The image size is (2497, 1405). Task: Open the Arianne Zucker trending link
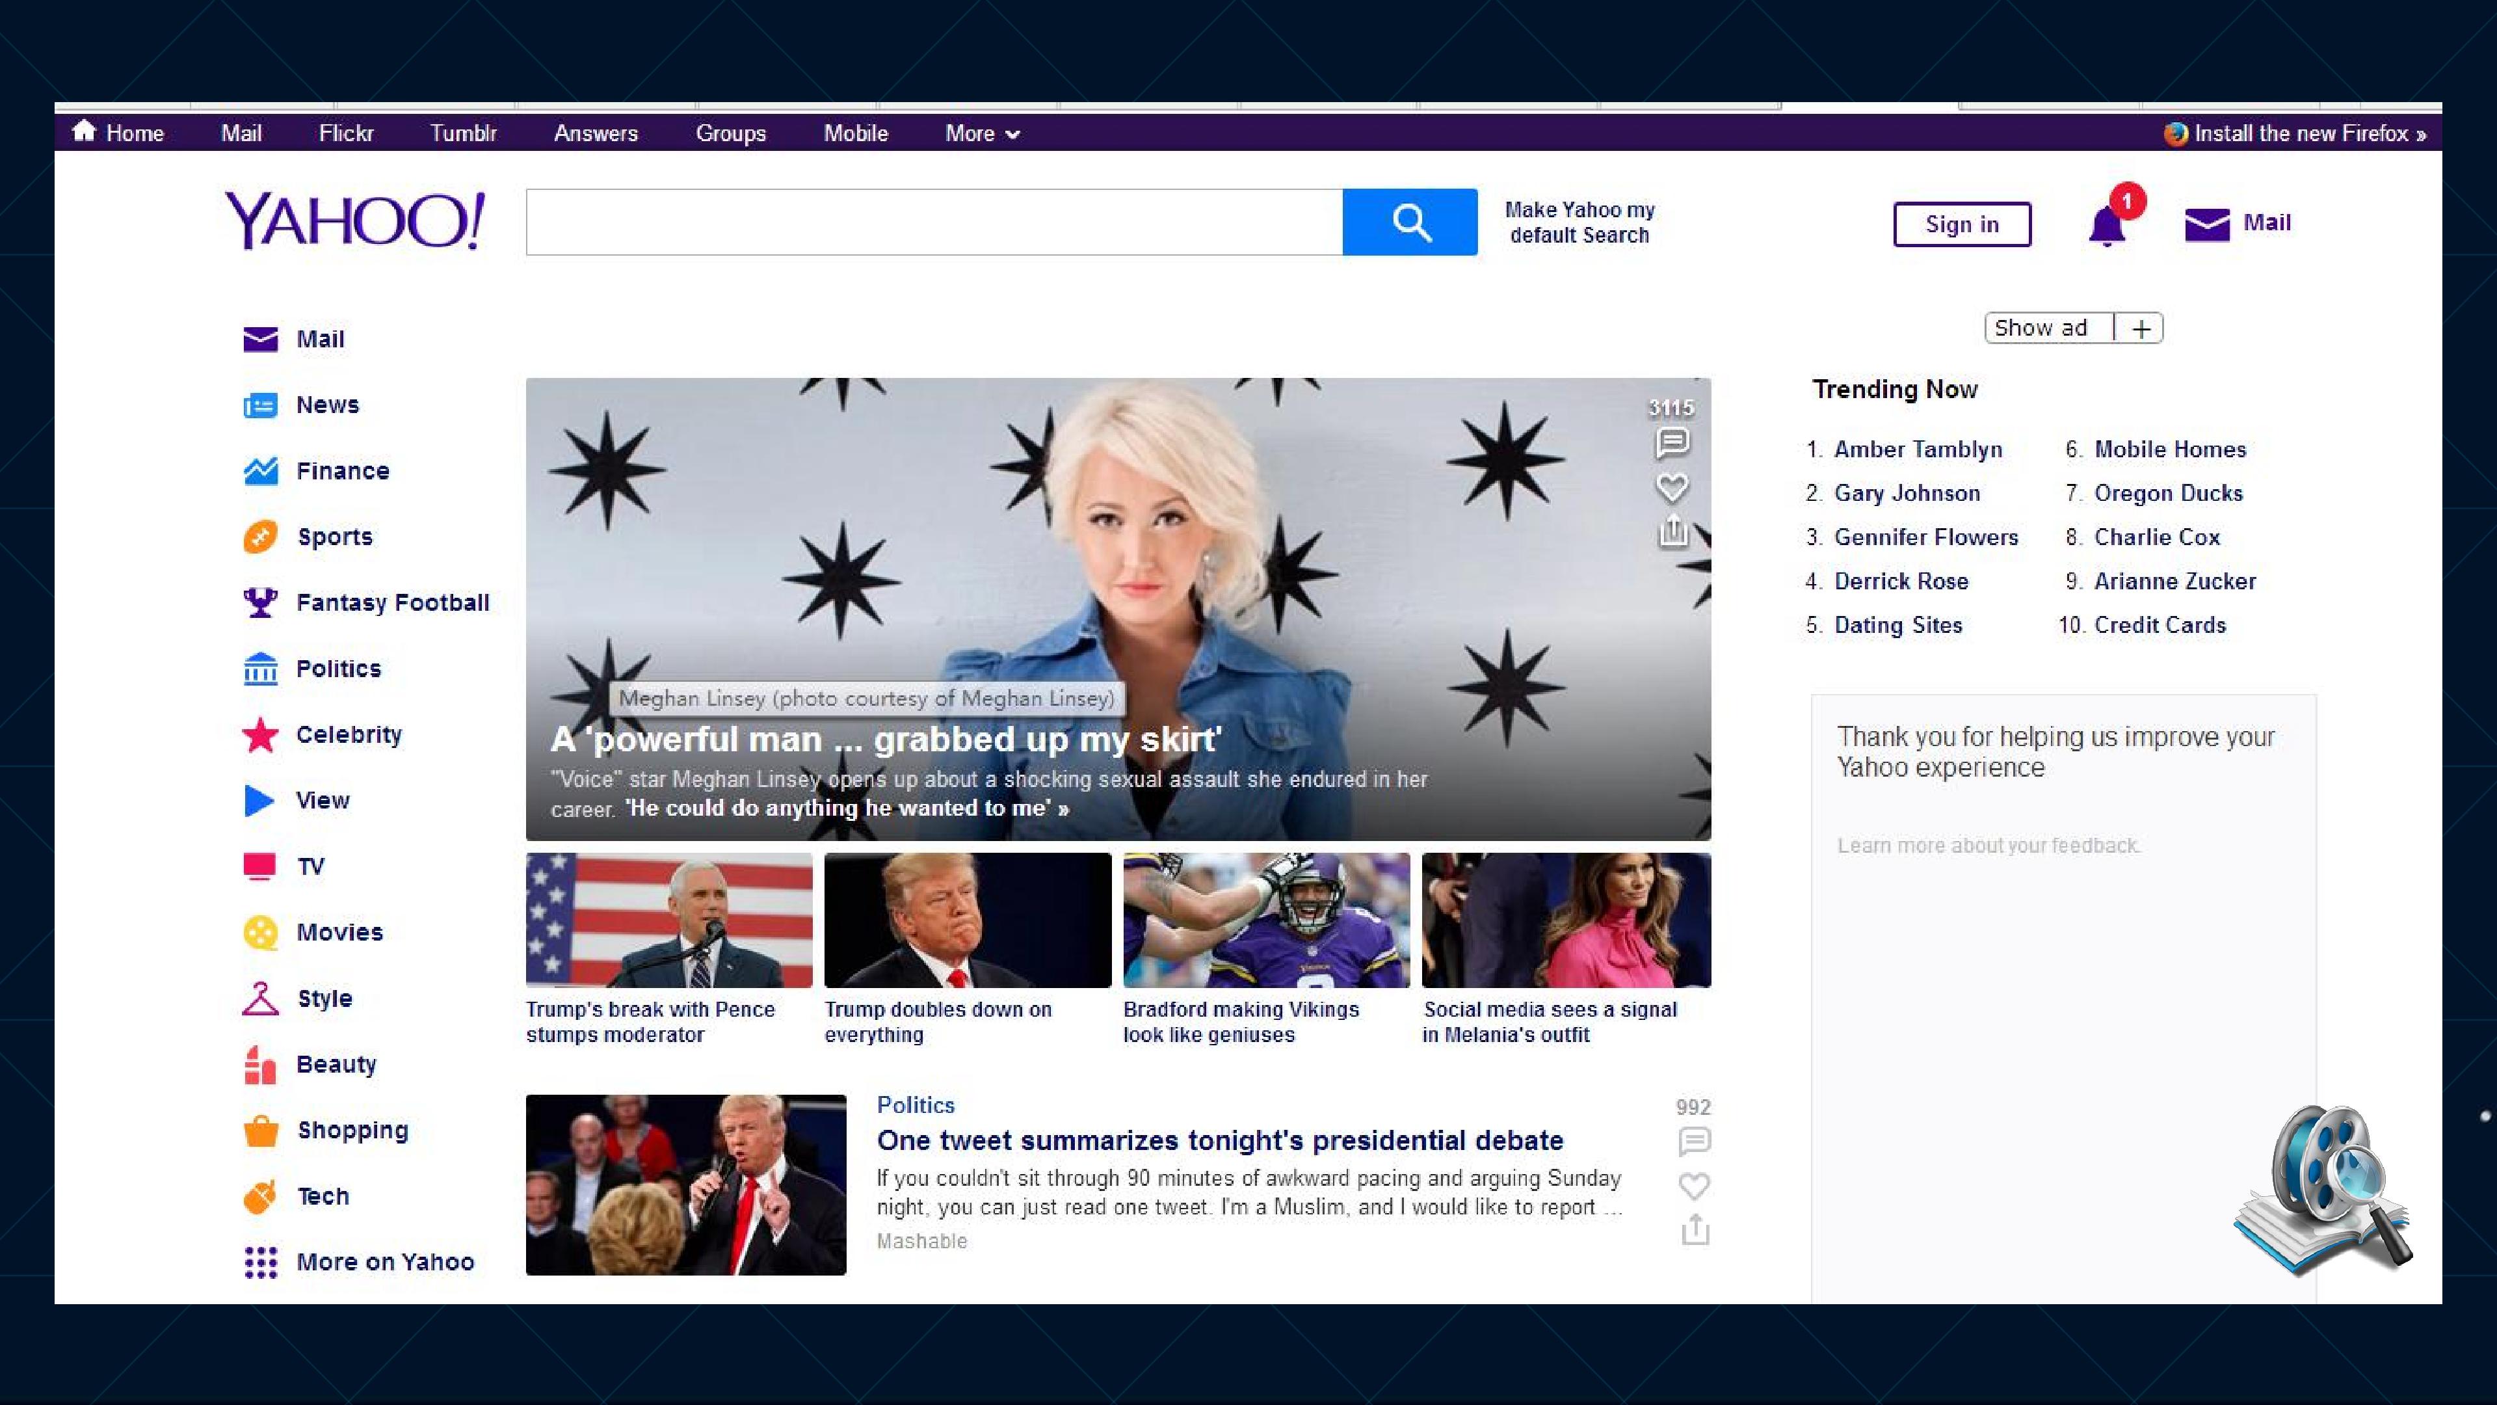click(2175, 581)
